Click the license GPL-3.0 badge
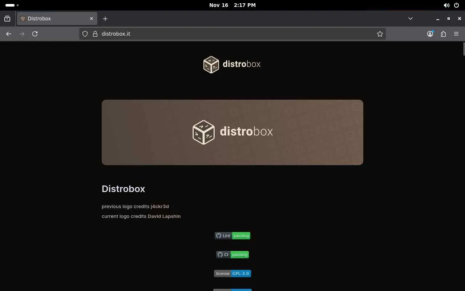This screenshot has height=291, width=465. pos(232,274)
